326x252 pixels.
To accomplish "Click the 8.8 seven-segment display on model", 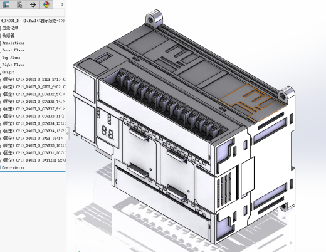I will click(108, 133).
